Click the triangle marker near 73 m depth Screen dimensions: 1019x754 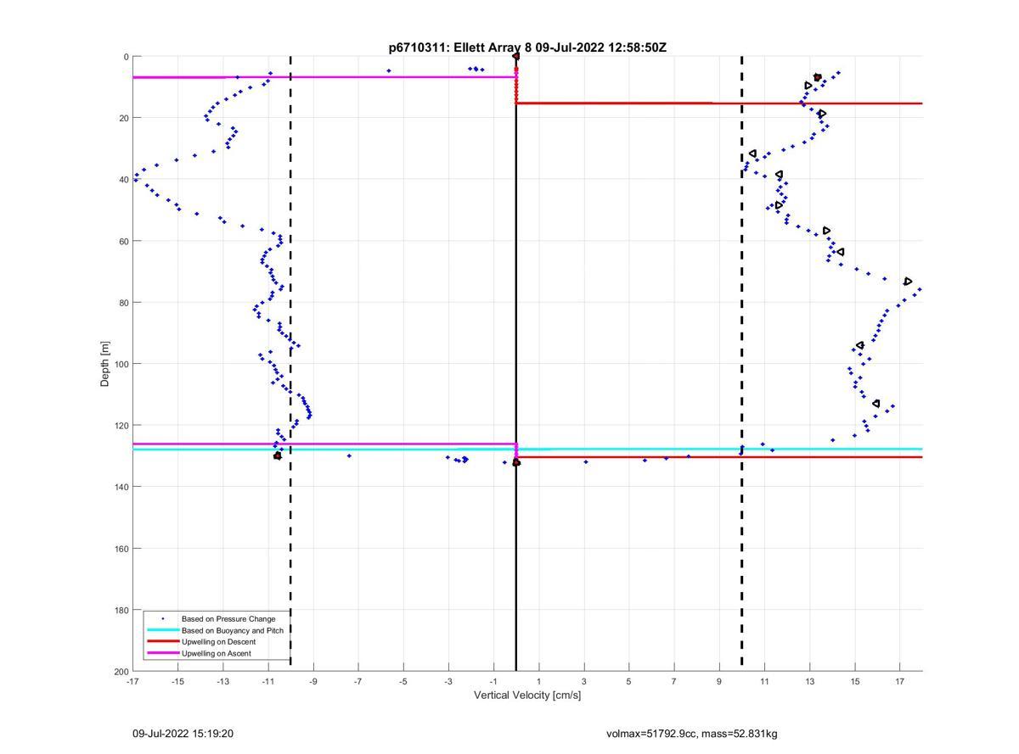(908, 282)
